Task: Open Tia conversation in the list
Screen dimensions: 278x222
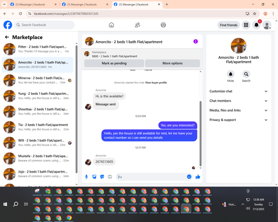Action: pyautogui.click(x=37, y=127)
